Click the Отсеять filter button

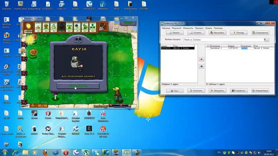[196, 33]
